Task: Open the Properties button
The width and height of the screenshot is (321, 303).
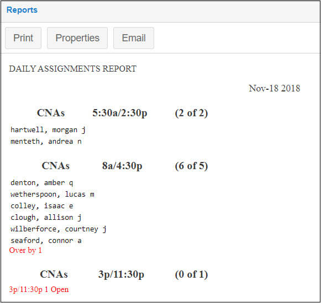Action: pos(77,38)
